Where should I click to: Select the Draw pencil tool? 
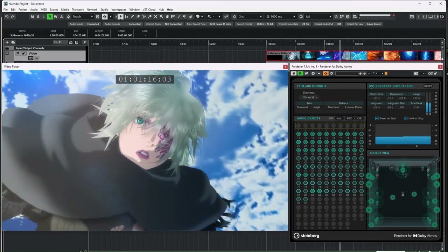coord(132,16)
